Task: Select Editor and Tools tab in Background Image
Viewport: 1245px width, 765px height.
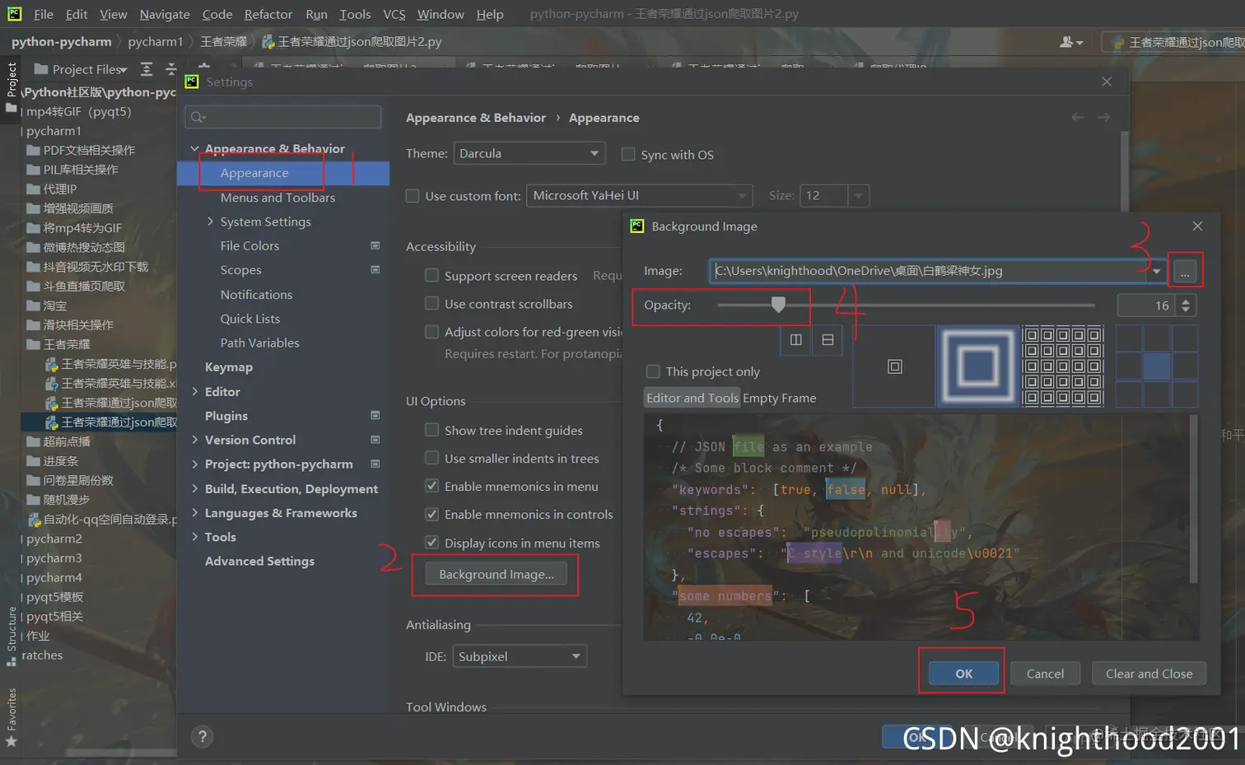Action: (692, 398)
